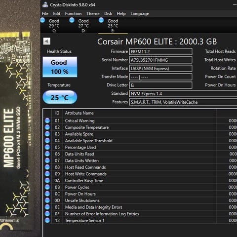
Task: Select the Data Units Written attribute name
Action: click(82, 160)
